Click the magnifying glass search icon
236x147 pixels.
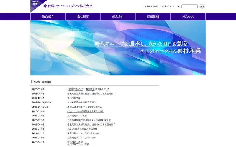tap(179, 6)
